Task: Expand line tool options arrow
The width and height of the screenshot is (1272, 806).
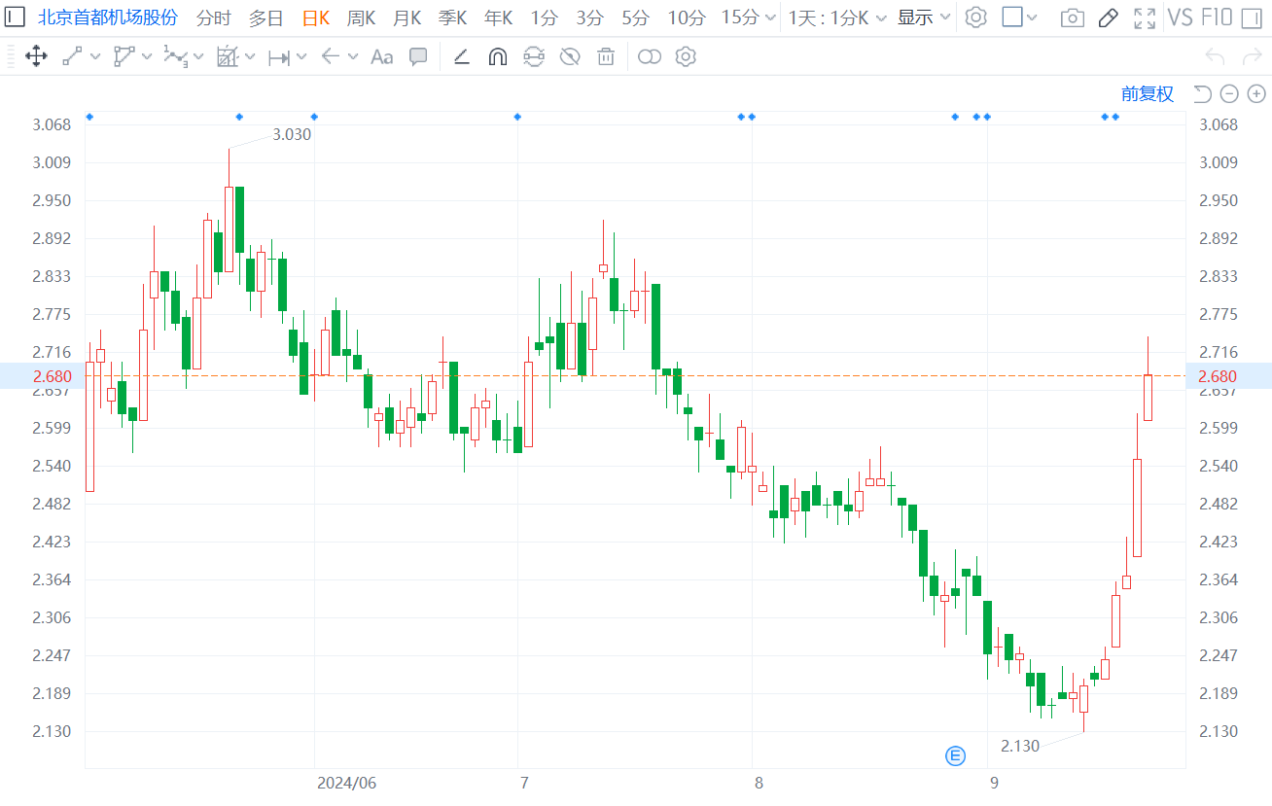Action: 95,57
